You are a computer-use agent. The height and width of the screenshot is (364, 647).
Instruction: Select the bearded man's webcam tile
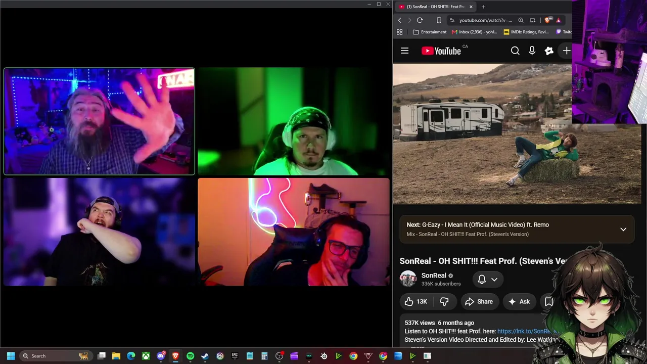point(99,121)
